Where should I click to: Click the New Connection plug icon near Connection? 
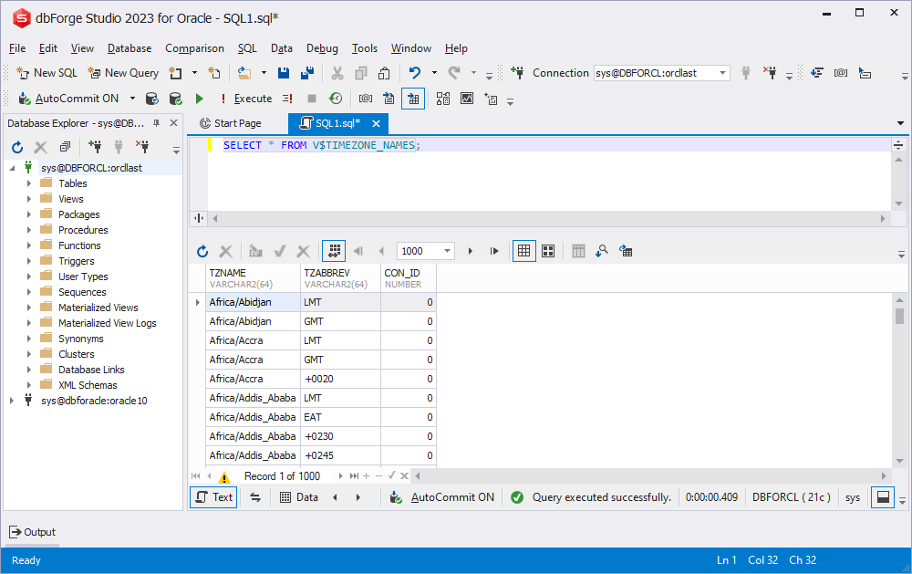point(517,73)
